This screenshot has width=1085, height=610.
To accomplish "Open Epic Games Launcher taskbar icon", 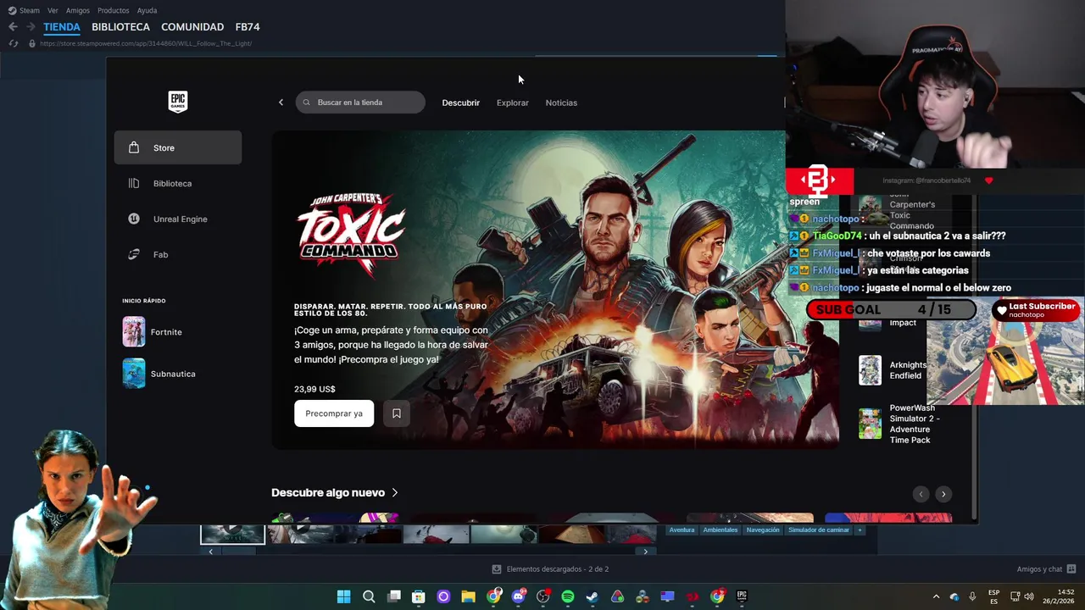I will [742, 596].
